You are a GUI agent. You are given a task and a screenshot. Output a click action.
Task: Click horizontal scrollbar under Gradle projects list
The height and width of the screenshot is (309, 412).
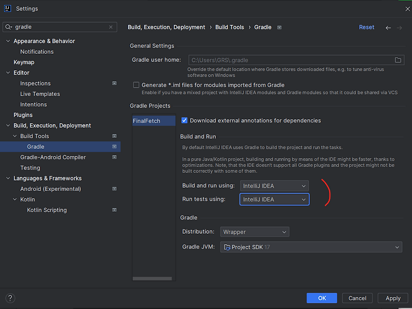152,279
